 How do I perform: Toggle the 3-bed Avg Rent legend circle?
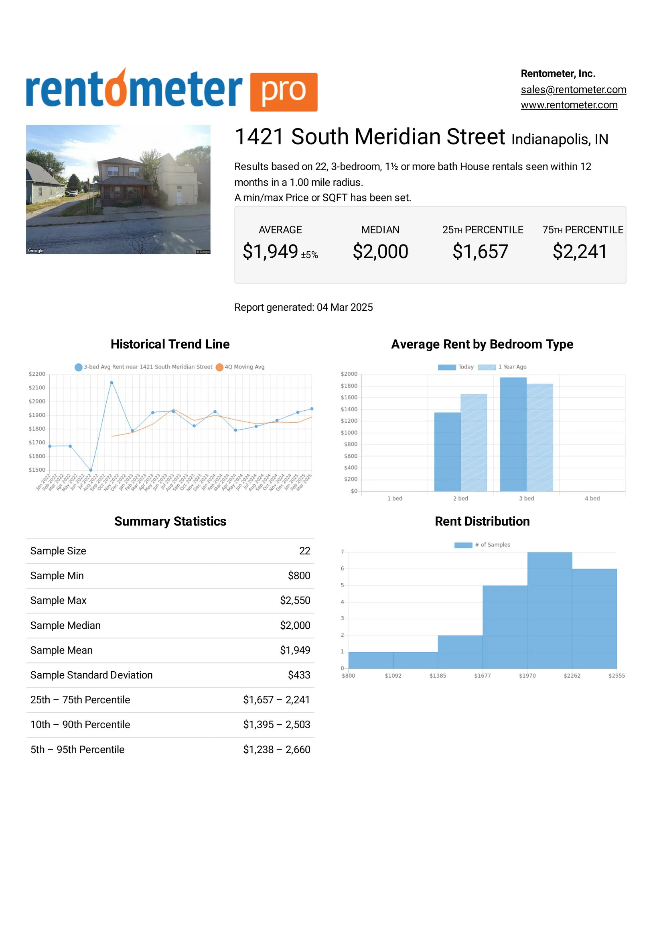[79, 367]
